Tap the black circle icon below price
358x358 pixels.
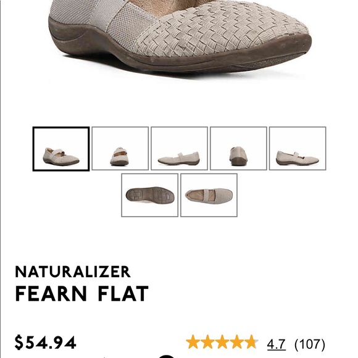coord(167,356)
